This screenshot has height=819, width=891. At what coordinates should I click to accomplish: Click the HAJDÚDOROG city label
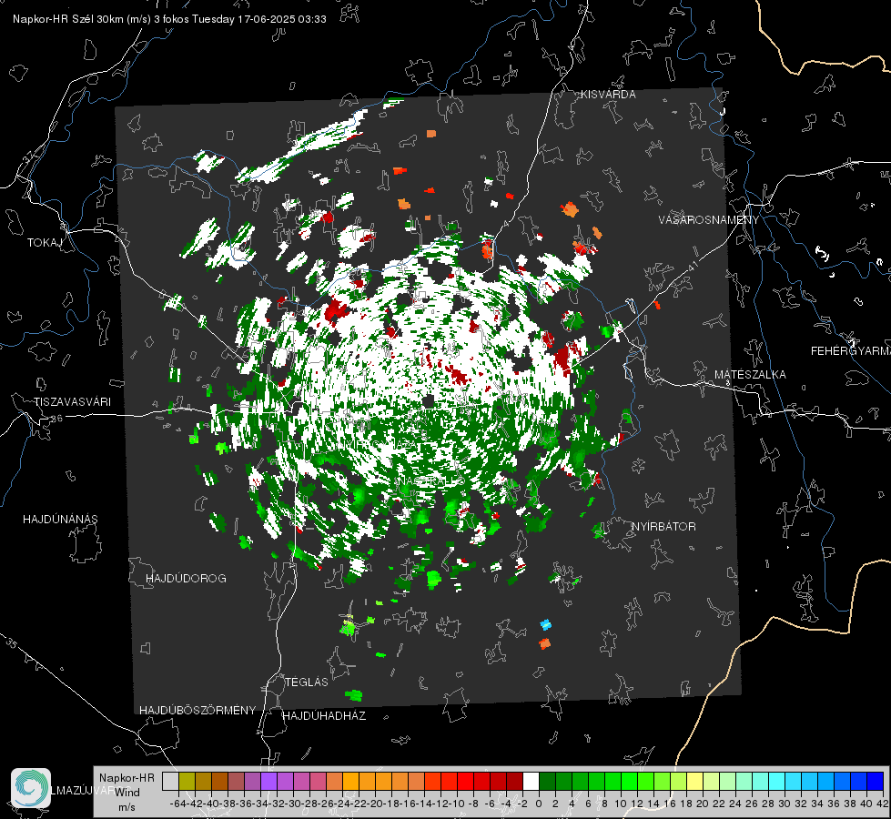(x=186, y=578)
